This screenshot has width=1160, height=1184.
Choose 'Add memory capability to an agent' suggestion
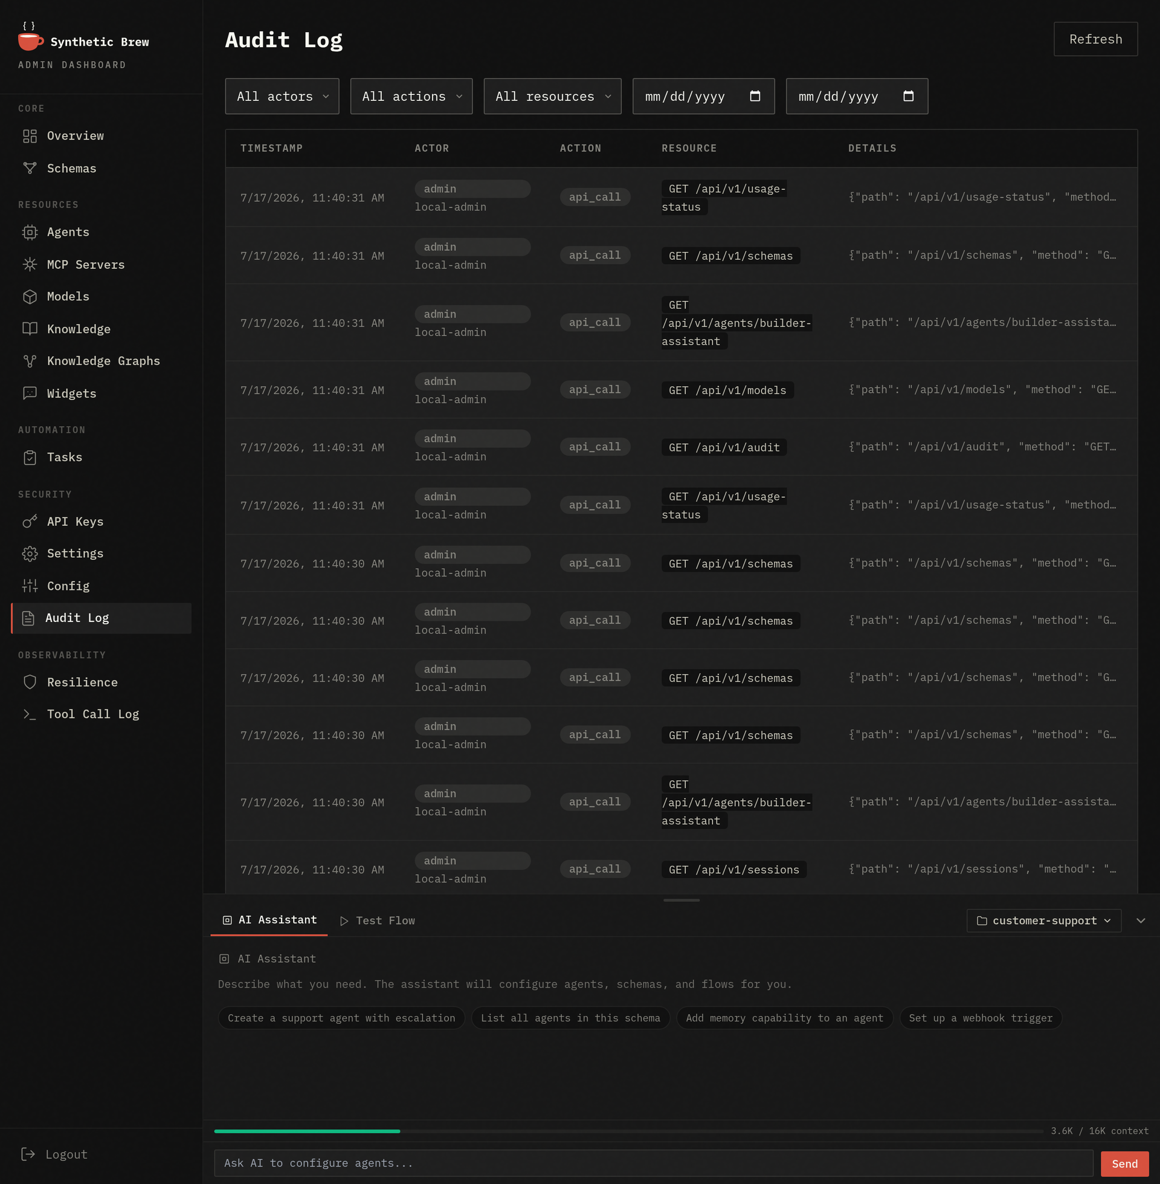click(x=784, y=1018)
